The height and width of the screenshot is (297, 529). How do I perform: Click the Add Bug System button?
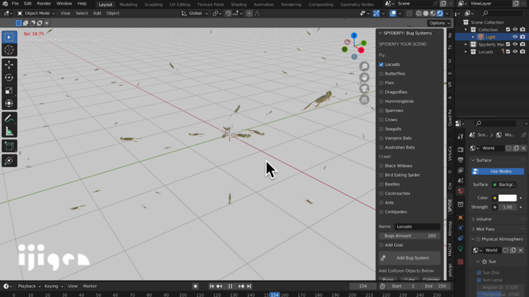pos(409,258)
